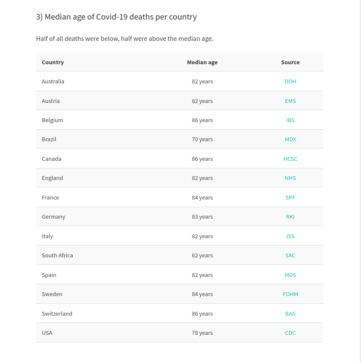Open the HCSC source for Canada
The width and height of the screenshot is (361, 362).
coord(290,159)
